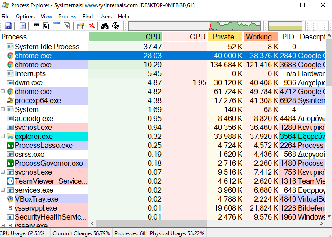Click the audiodg.exe process icon
This screenshot has width=332, height=237.
click(x=10, y=118)
